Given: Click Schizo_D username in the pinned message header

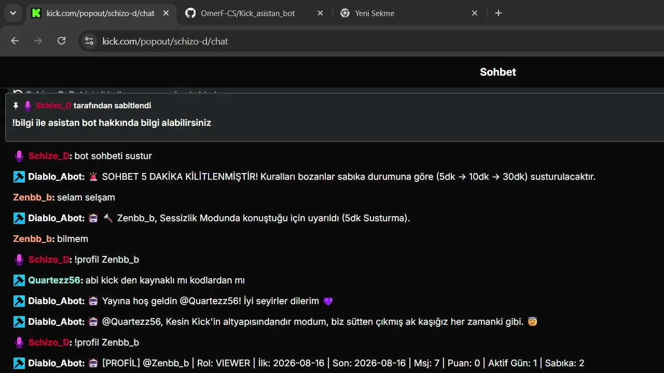Looking at the screenshot, I should pos(54,106).
